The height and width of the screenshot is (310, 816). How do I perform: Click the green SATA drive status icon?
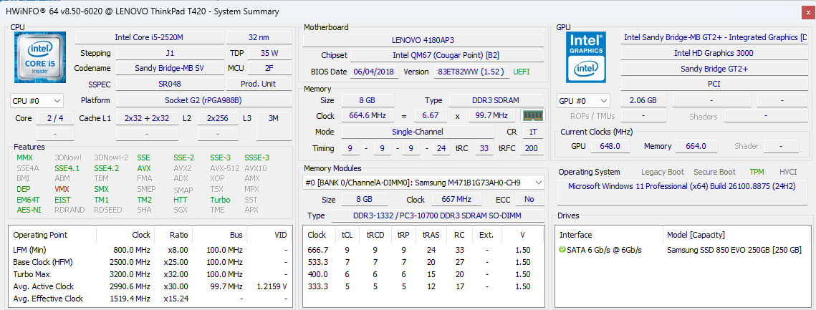[x=562, y=250]
